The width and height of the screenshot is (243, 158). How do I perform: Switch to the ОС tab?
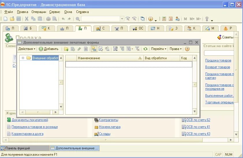tap(138, 28)
